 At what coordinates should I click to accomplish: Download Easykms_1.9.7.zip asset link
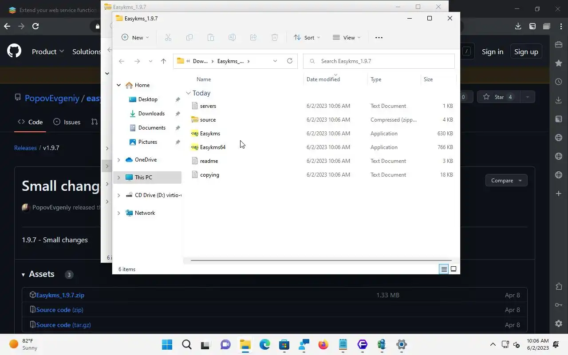tap(60, 295)
